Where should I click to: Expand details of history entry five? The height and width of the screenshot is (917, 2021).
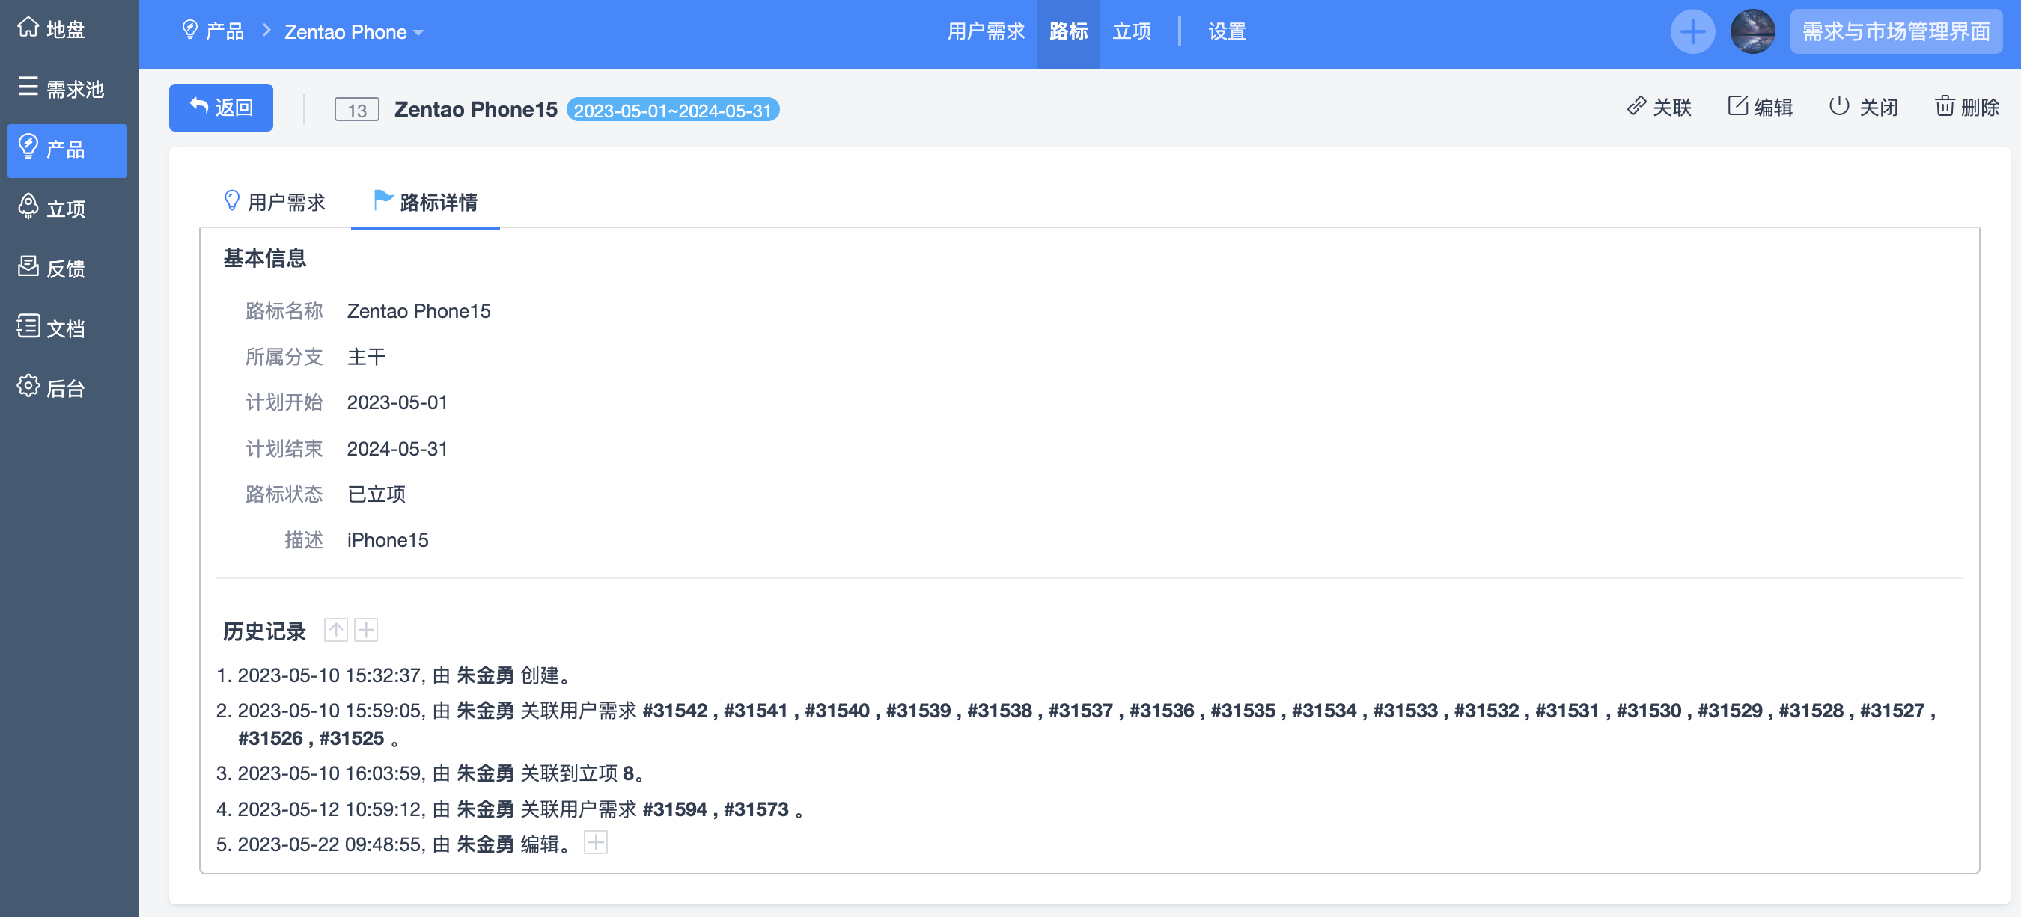(596, 842)
